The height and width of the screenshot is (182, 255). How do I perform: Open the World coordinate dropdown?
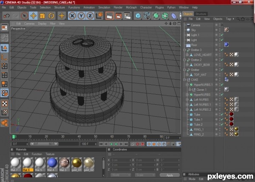click(x=121, y=175)
